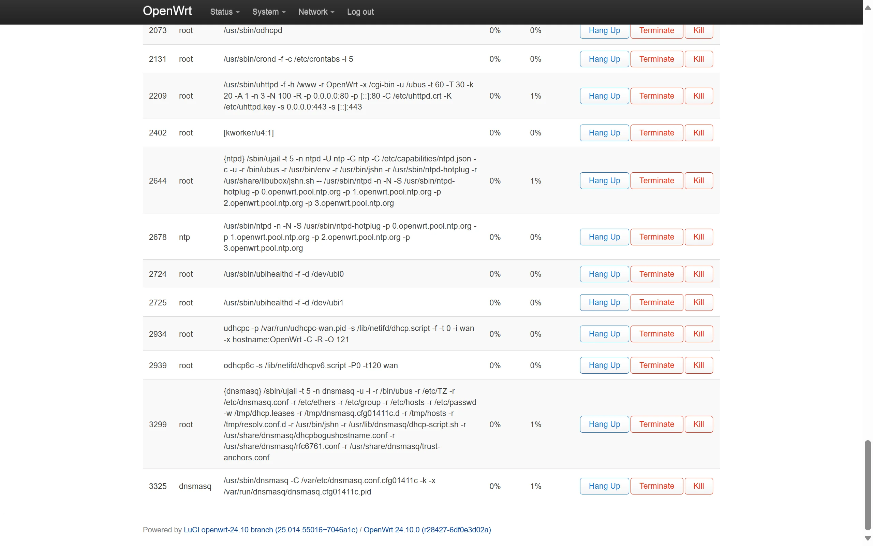Terminate dnsmasq ujail process 3299

(x=656, y=424)
